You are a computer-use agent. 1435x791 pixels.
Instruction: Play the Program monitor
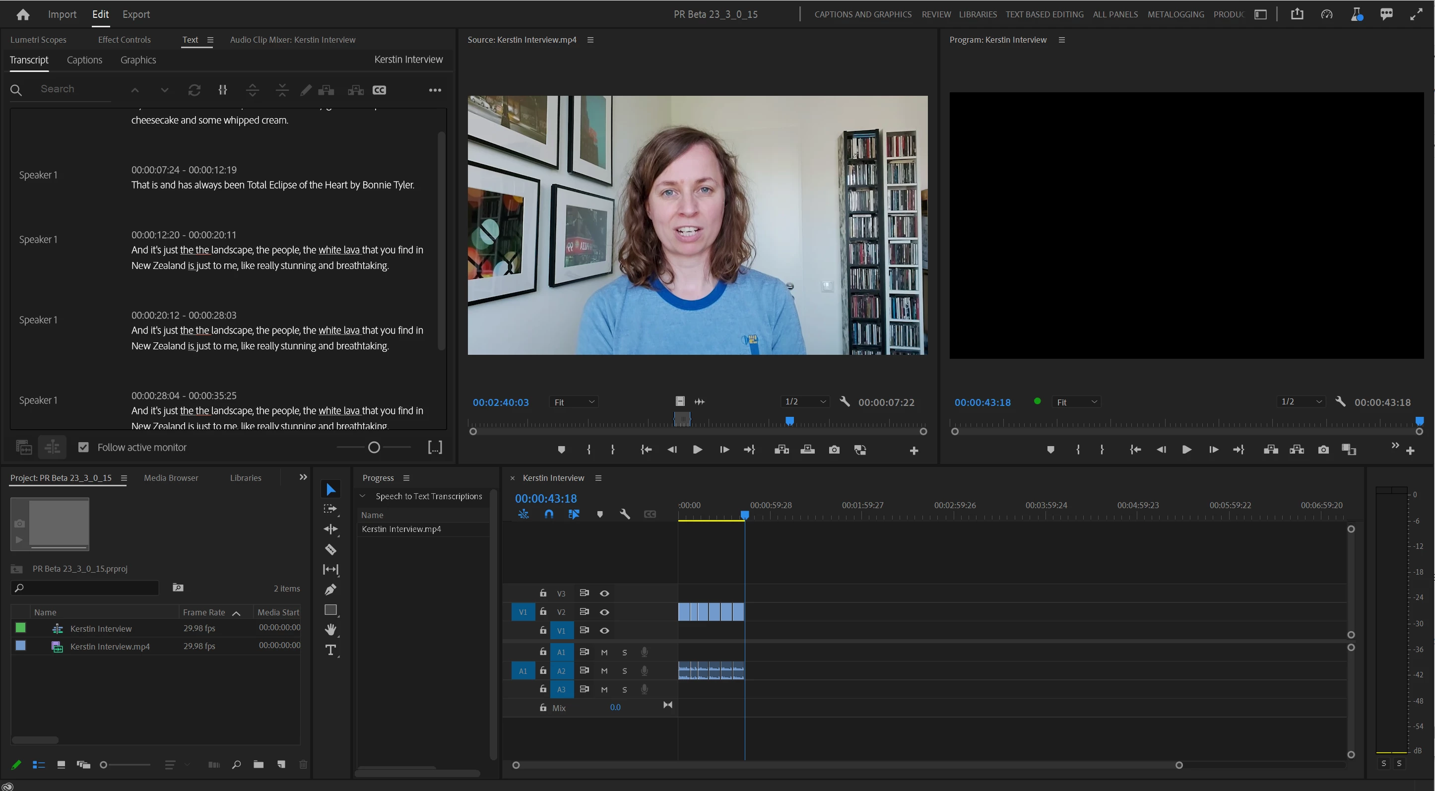tap(1186, 450)
